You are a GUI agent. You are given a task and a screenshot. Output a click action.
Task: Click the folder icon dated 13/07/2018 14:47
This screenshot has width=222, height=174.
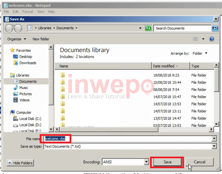click(62, 118)
